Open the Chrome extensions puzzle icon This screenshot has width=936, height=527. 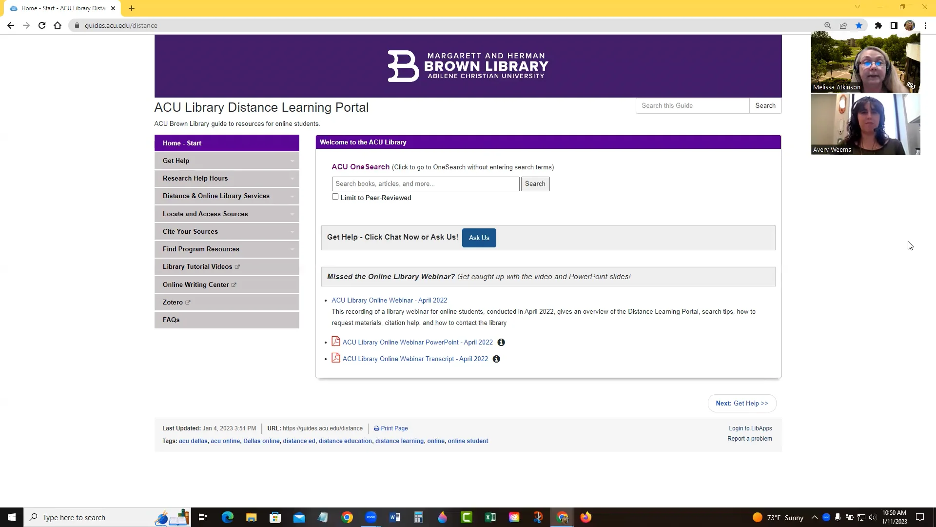(878, 25)
